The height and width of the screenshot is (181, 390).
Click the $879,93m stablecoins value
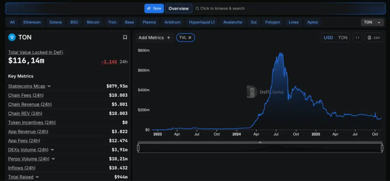pos(117,86)
